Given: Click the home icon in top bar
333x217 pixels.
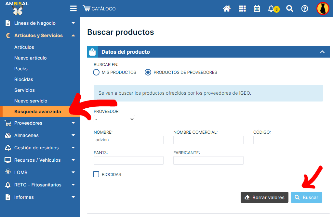Looking at the screenshot, I should (227, 9).
